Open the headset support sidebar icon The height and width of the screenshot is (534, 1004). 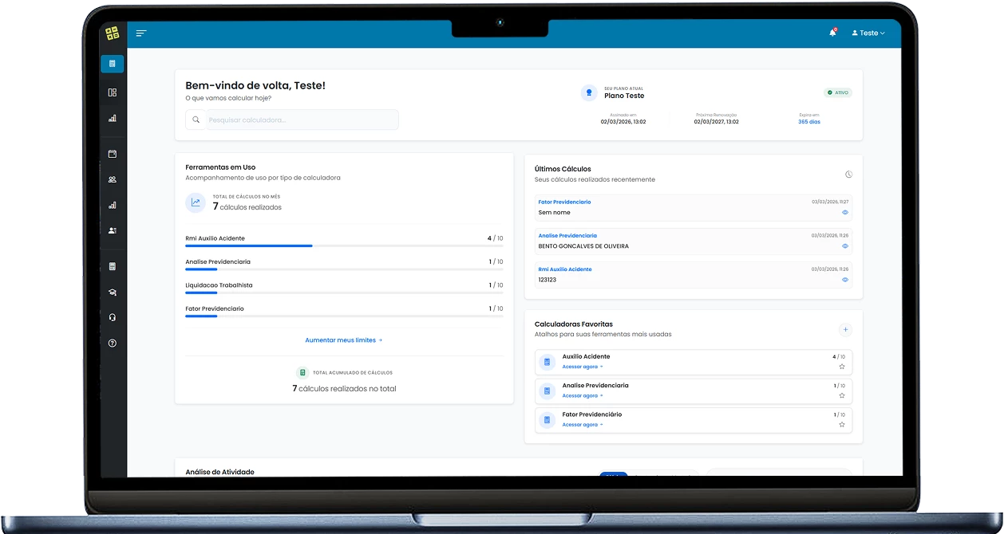pyautogui.click(x=113, y=317)
